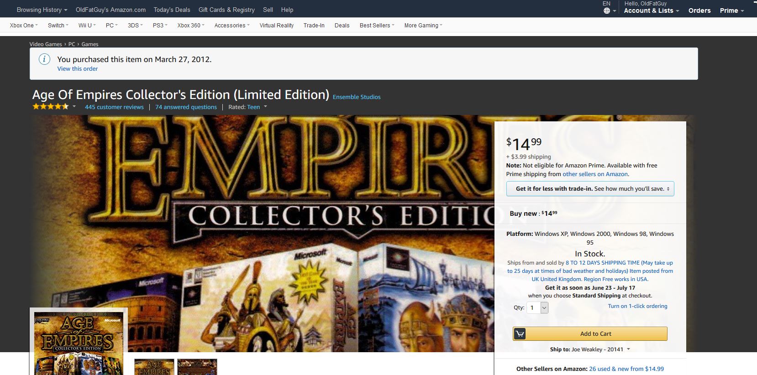Click Video Games breadcrumb
The image size is (757, 375).
tap(46, 44)
